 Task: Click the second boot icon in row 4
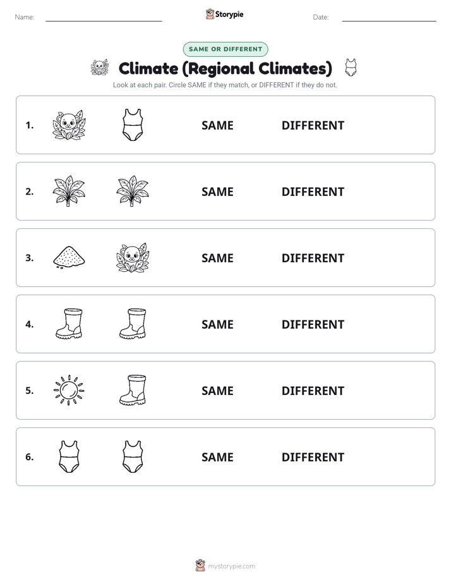point(133,324)
